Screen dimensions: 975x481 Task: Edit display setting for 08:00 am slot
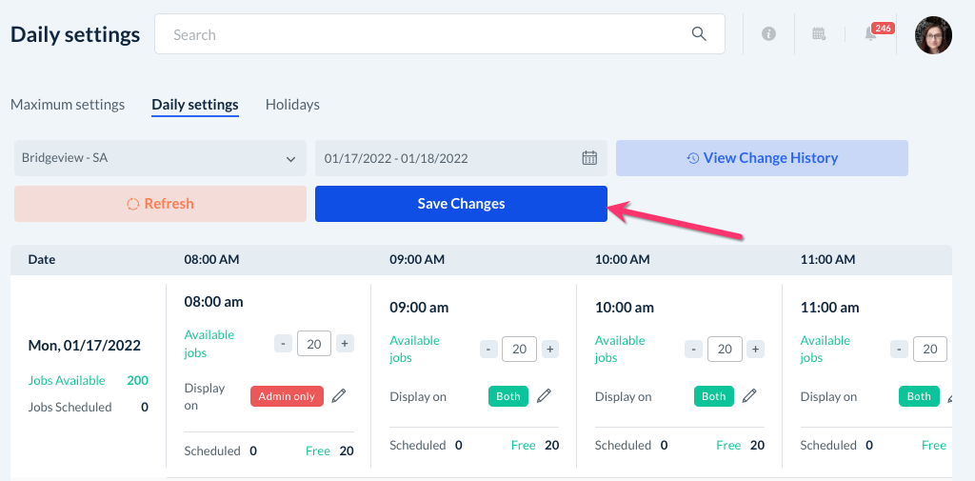339,396
